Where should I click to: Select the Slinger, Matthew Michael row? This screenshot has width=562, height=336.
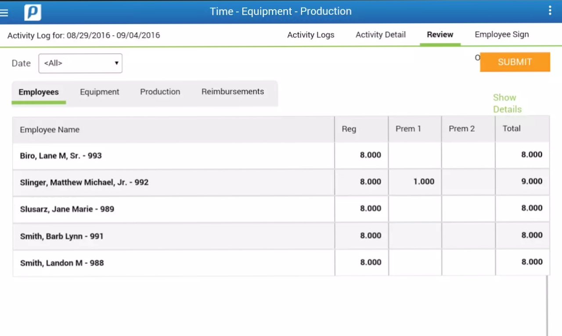pyautogui.click(x=84, y=182)
